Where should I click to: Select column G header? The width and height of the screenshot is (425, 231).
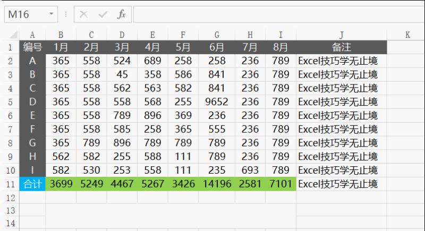pos(217,35)
